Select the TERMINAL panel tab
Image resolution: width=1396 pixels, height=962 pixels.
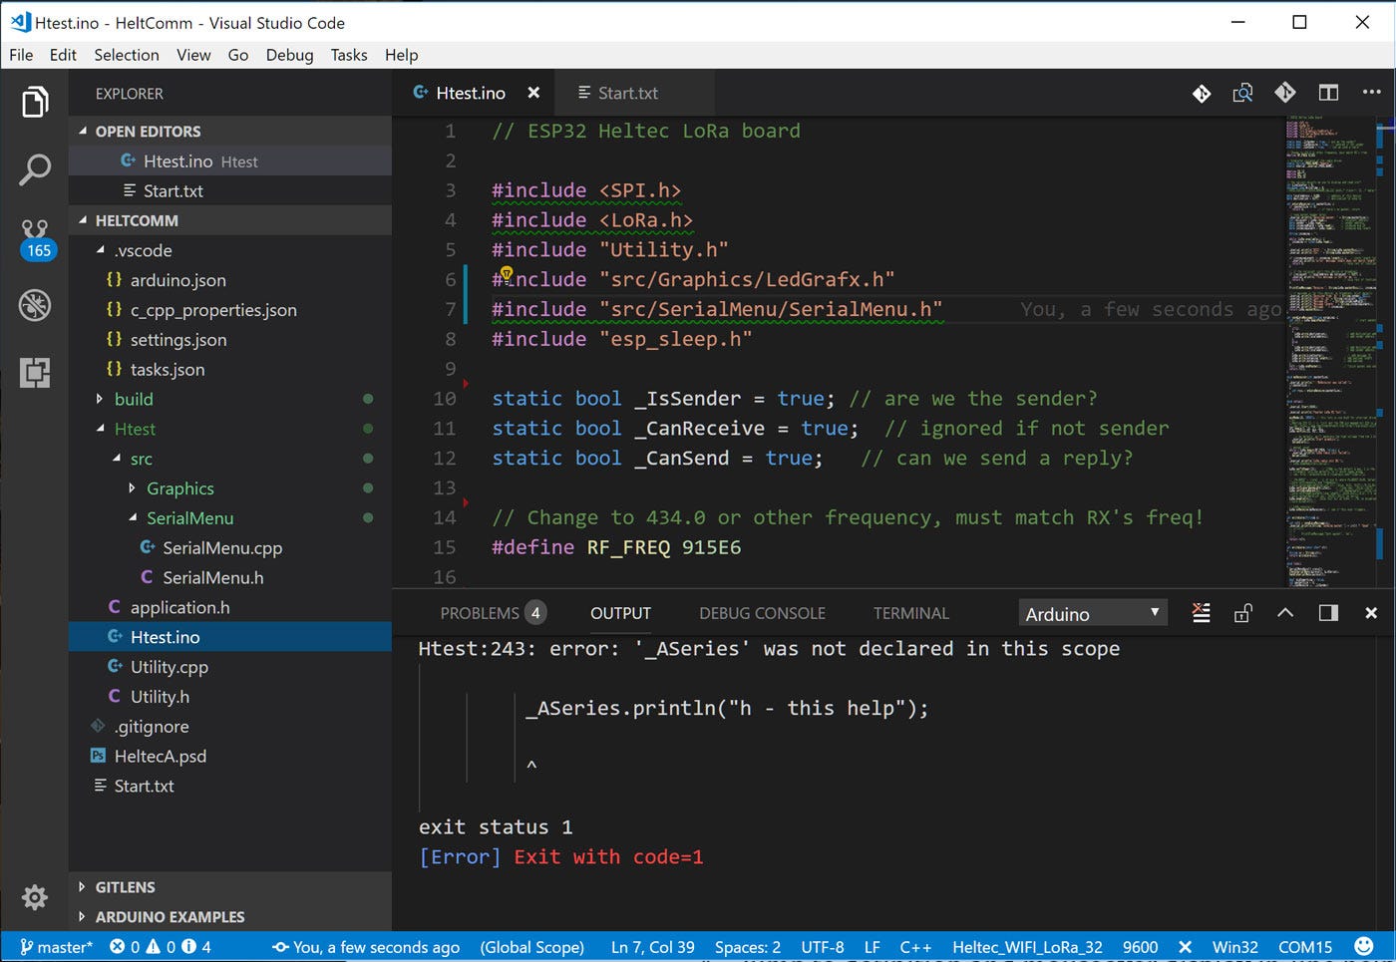pyautogui.click(x=909, y=612)
